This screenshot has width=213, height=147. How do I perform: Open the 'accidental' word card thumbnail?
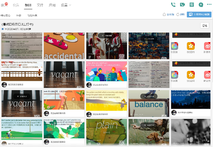click(64, 46)
